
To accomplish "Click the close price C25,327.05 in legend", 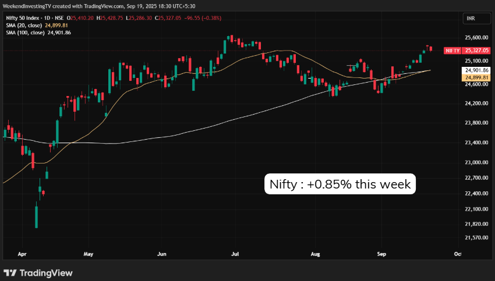I will (168, 18).
